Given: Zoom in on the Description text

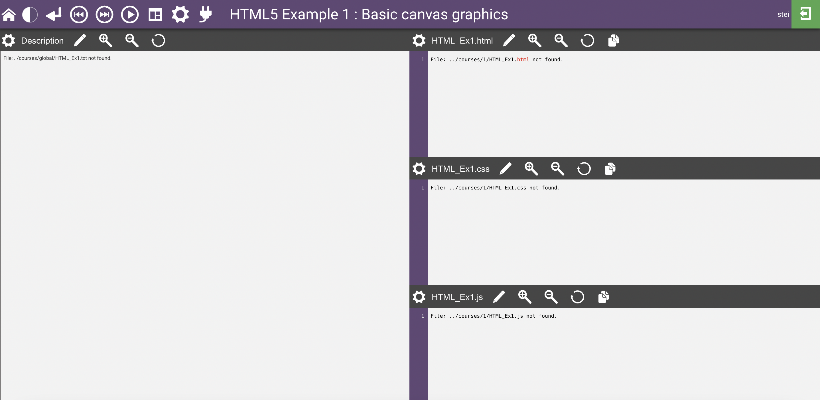Looking at the screenshot, I should pos(105,40).
